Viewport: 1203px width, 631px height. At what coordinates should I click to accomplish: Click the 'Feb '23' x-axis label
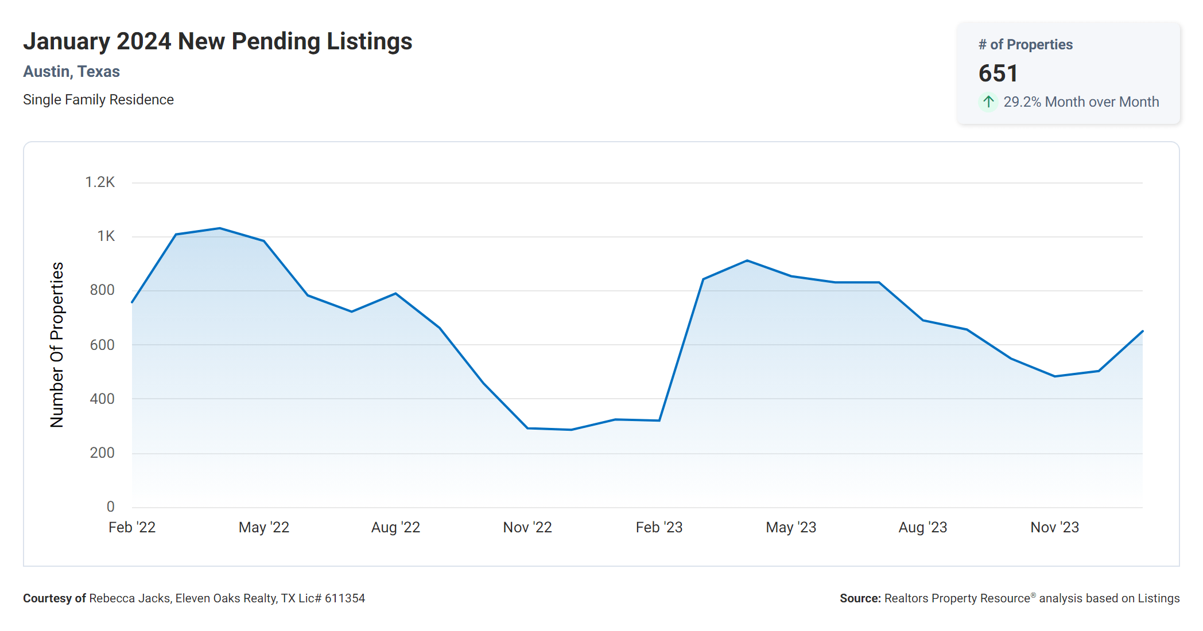pyautogui.click(x=659, y=527)
